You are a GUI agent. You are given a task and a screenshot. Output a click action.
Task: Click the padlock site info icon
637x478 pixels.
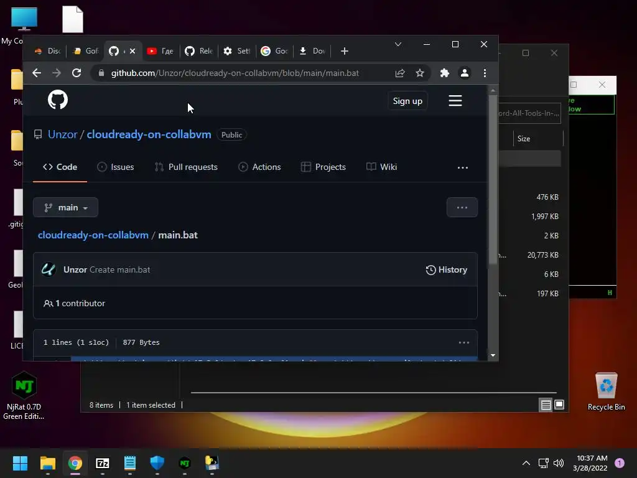tap(101, 73)
